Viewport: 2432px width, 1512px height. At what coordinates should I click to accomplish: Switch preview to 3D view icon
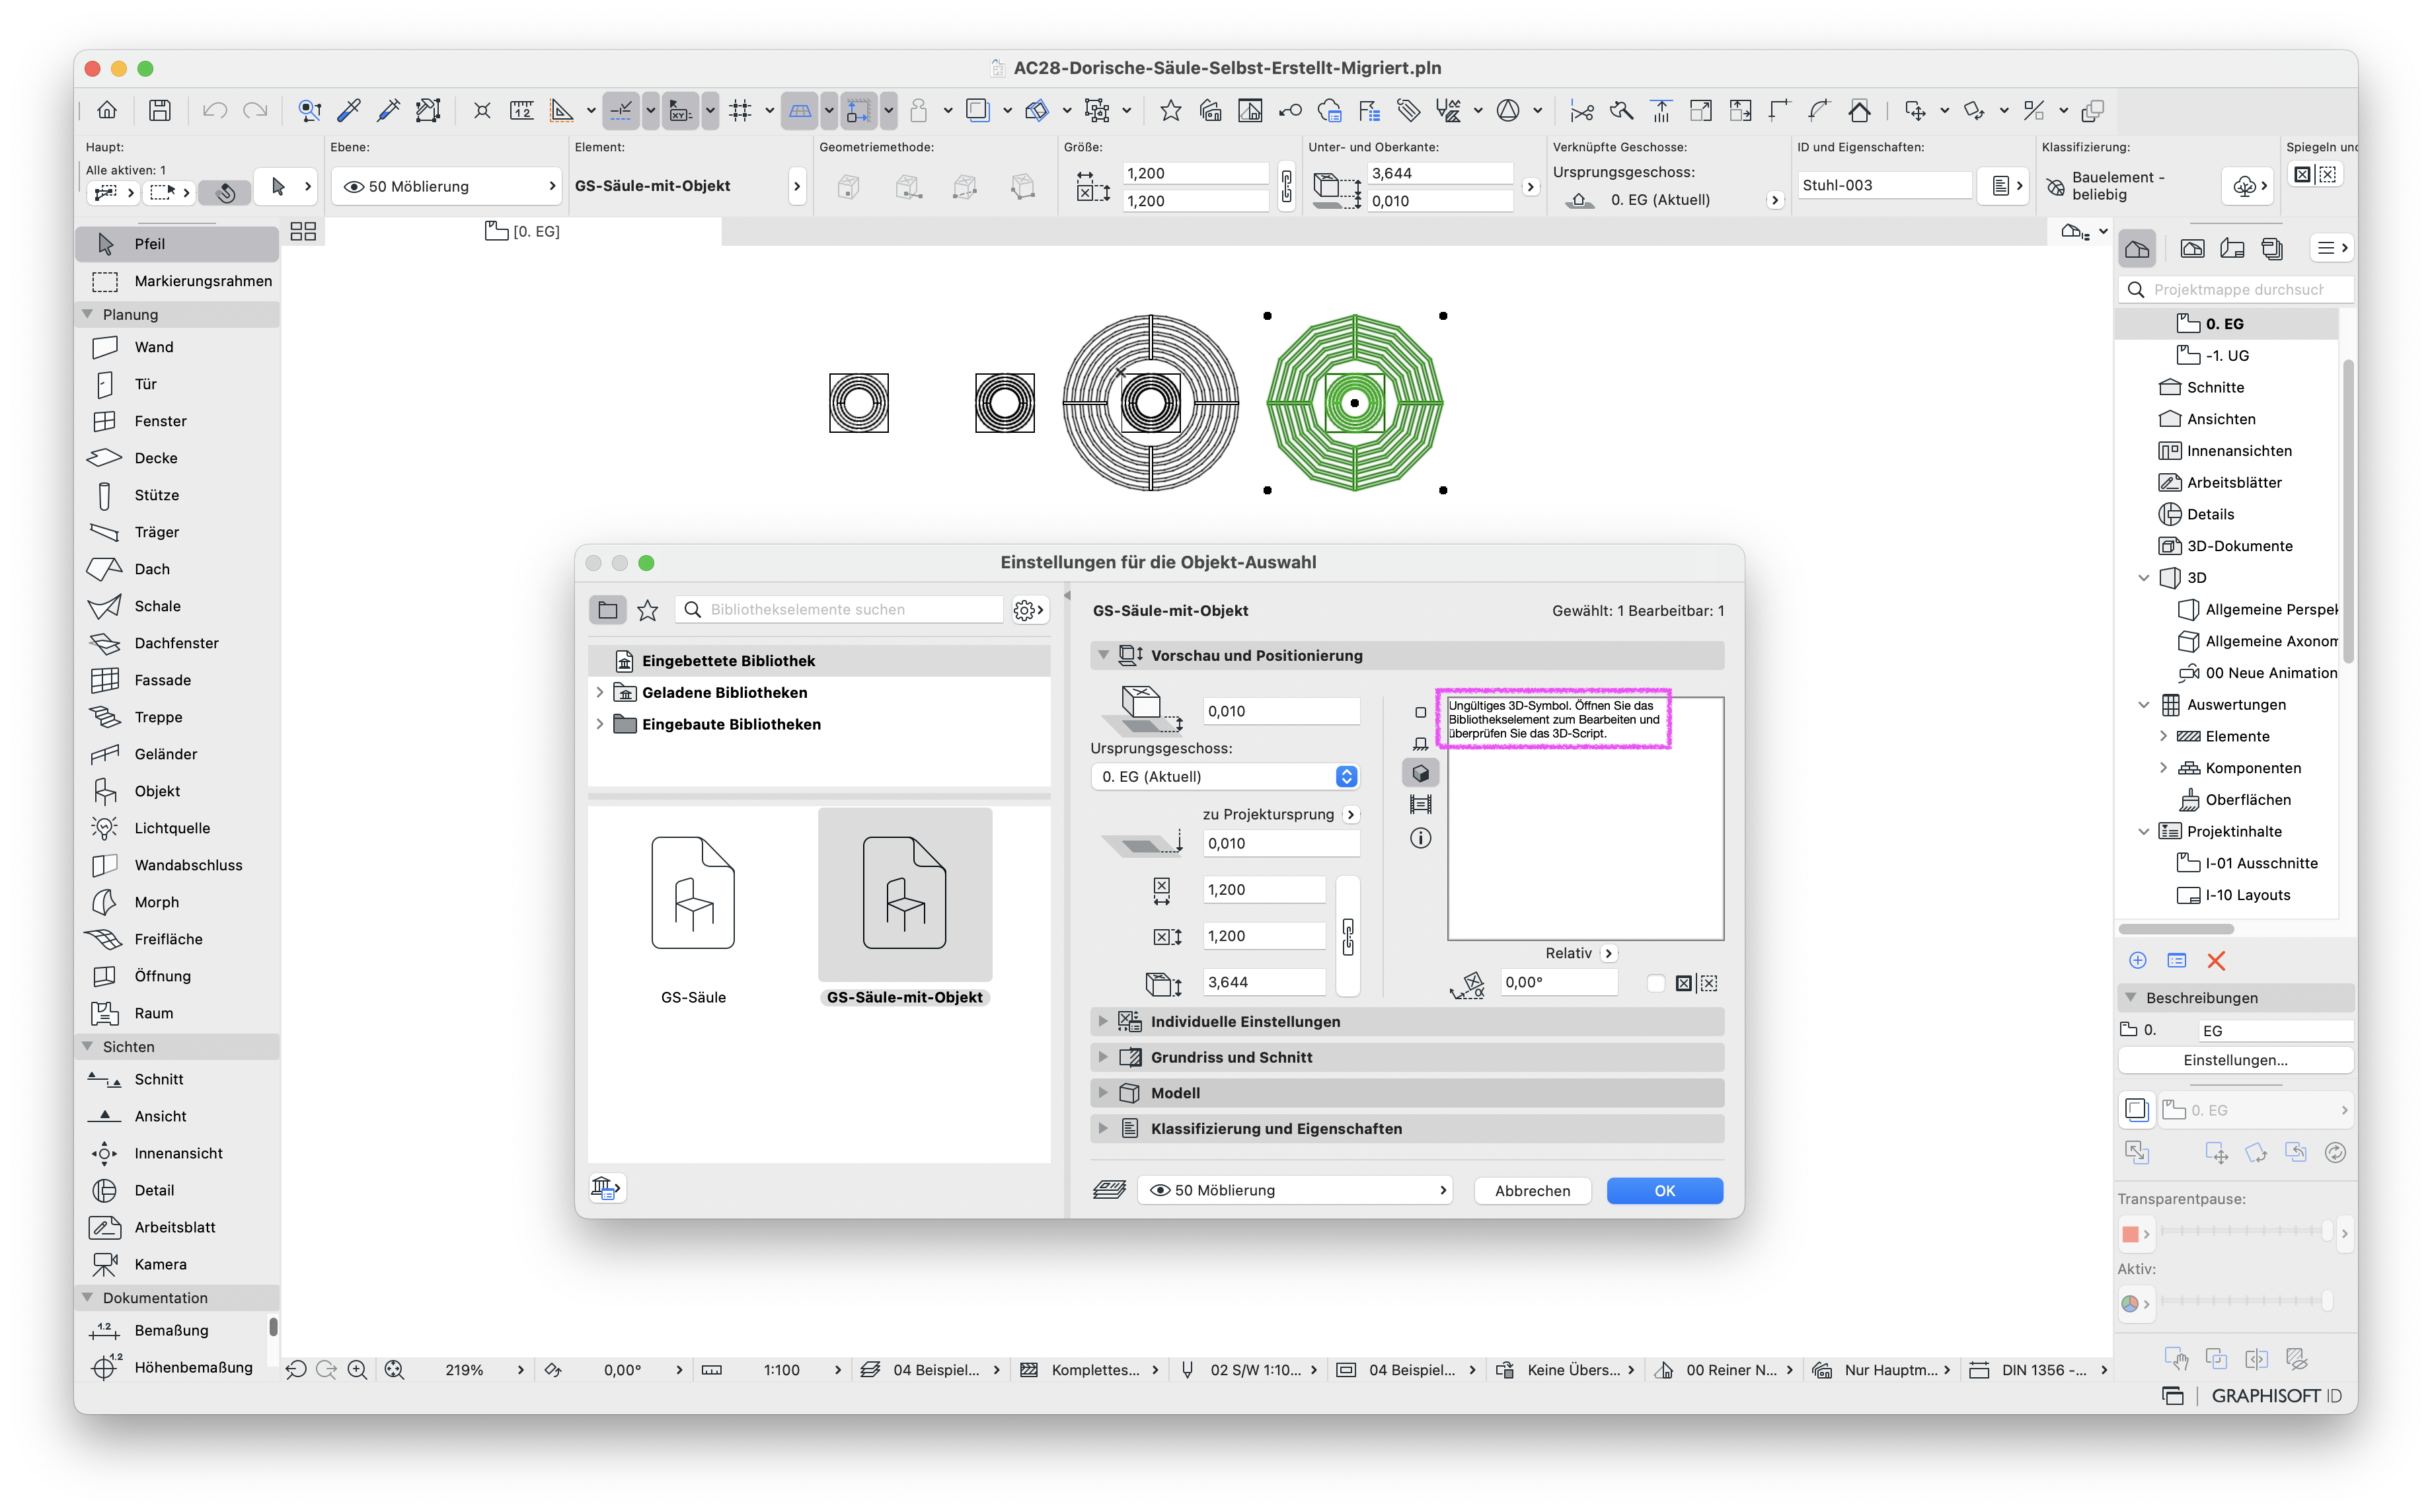[1420, 773]
